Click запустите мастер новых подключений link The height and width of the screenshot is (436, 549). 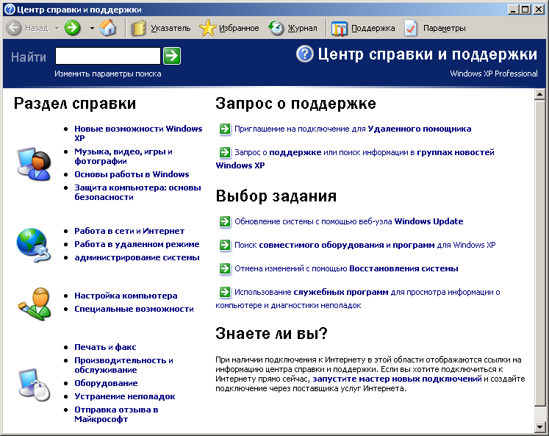[397, 379]
